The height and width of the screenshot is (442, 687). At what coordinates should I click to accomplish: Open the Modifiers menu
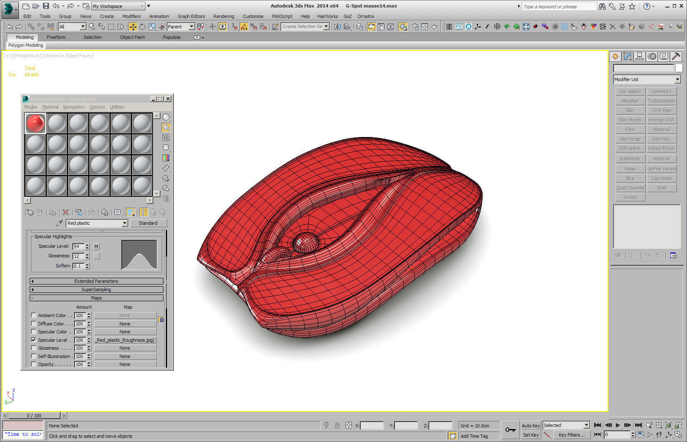click(x=131, y=16)
